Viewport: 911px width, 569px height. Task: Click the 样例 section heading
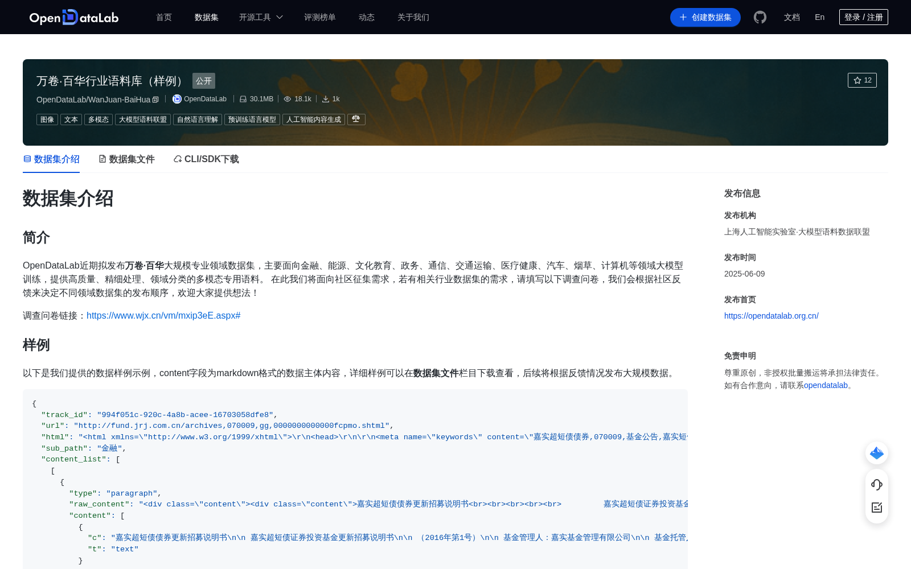click(x=36, y=345)
